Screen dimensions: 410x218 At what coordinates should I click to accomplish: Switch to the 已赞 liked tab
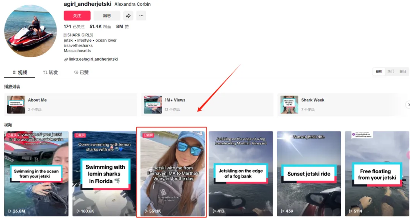pos(81,72)
